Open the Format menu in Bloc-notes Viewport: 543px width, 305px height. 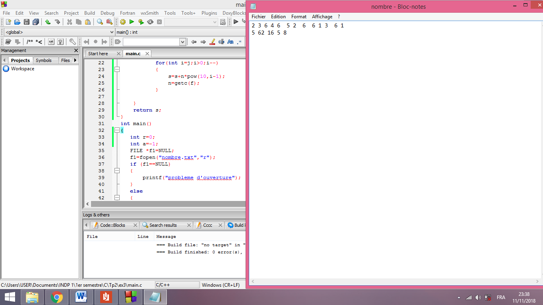tap(299, 17)
